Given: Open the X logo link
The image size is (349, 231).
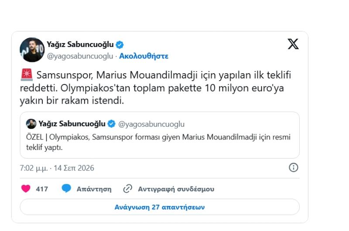Looking at the screenshot, I should point(293,44).
